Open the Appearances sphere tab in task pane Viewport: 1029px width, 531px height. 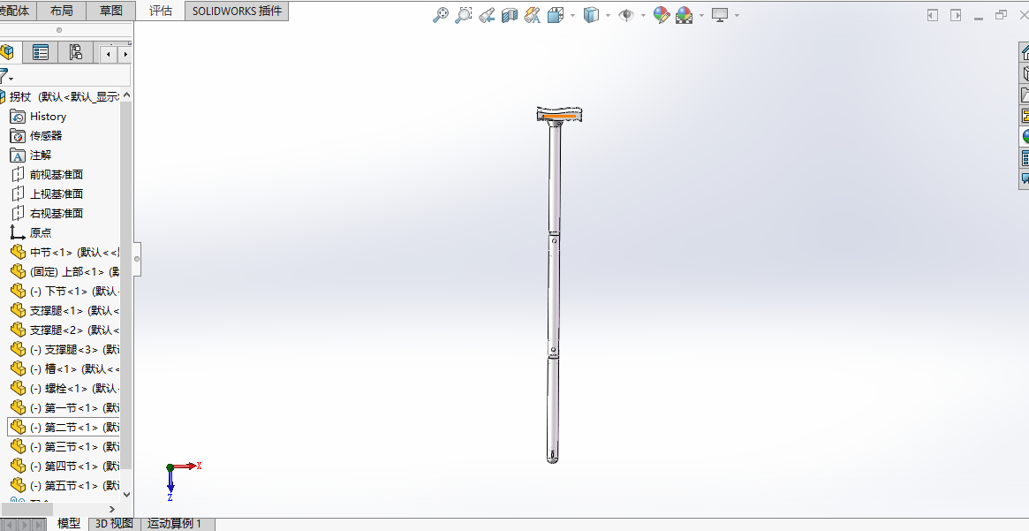(1025, 137)
